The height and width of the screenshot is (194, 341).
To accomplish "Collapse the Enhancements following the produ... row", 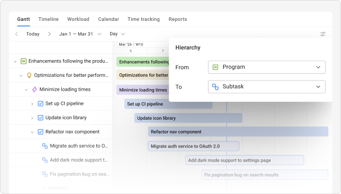I will point(15,62).
